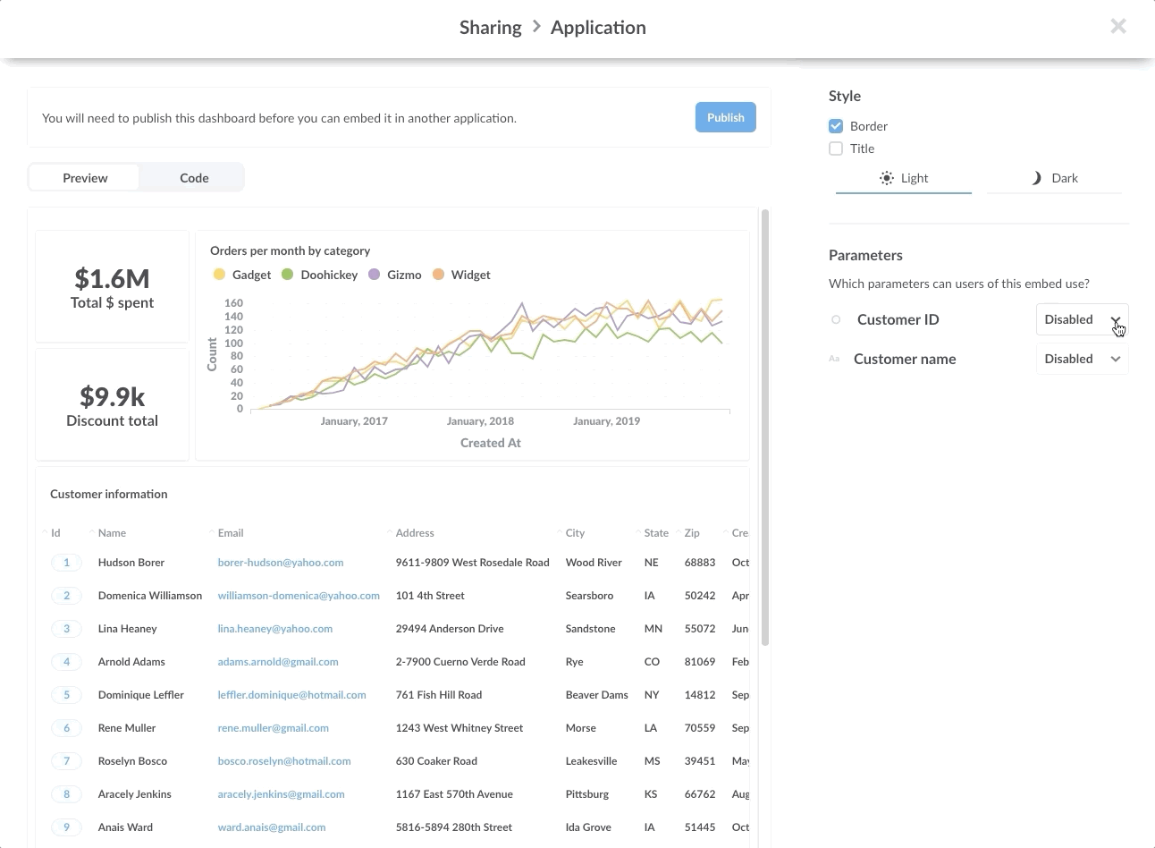Click the Customer ID parameter type icon

pos(836,319)
